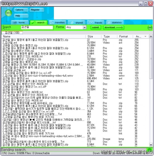Click the scrollbar up arrow
The image size is (154, 156).
(151, 36)
